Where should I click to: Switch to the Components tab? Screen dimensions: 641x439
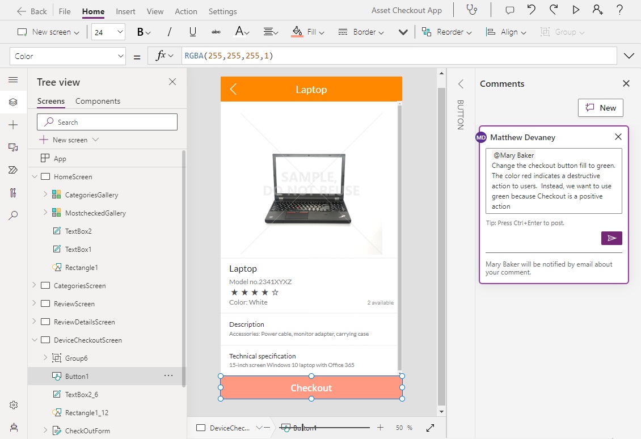(x=98, y=101)
